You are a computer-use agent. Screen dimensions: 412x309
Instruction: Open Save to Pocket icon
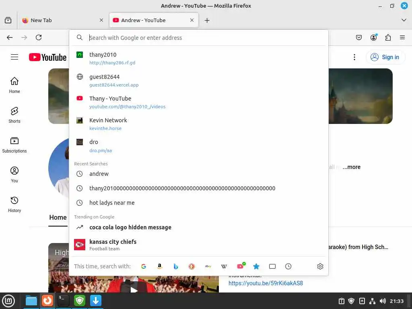(359, 37)
